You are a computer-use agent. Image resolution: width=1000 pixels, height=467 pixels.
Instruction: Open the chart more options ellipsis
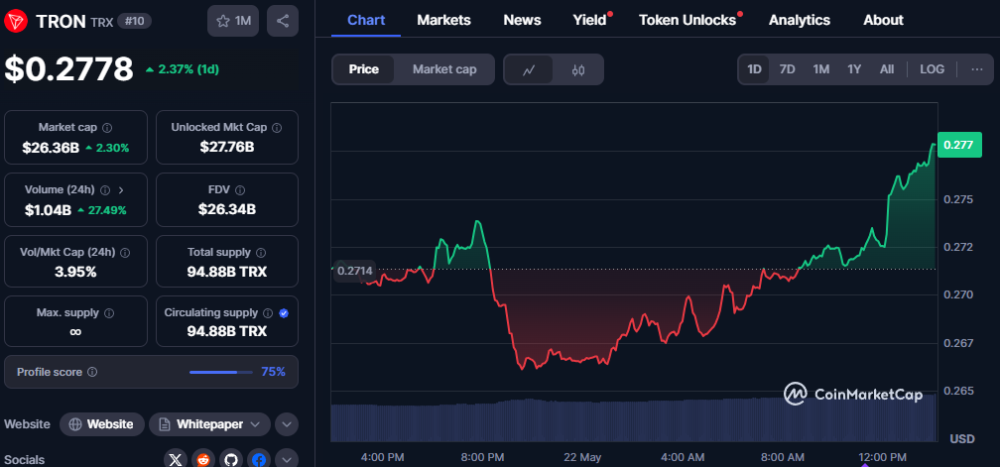point(977,69)
